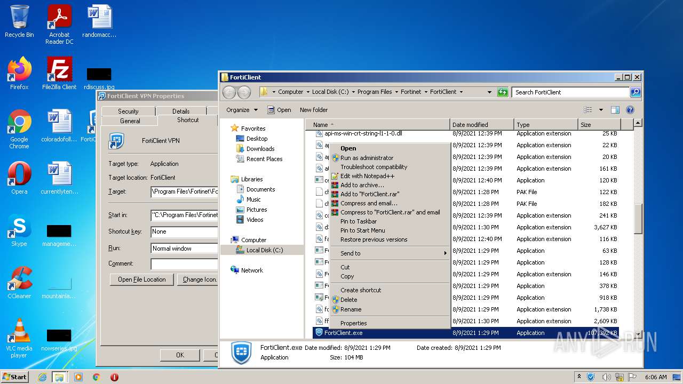
Task: Expand Local Disk (C:) breadcrumb arrow
Action: (353, 92)
